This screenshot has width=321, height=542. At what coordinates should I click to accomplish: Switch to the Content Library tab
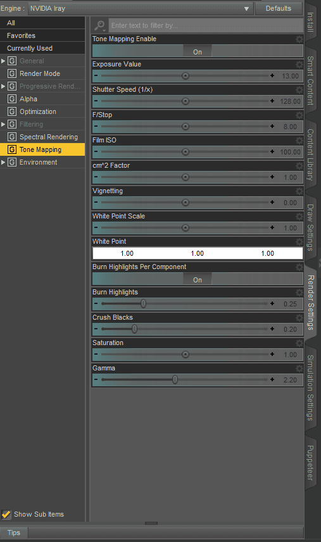(x=310, y=154)
